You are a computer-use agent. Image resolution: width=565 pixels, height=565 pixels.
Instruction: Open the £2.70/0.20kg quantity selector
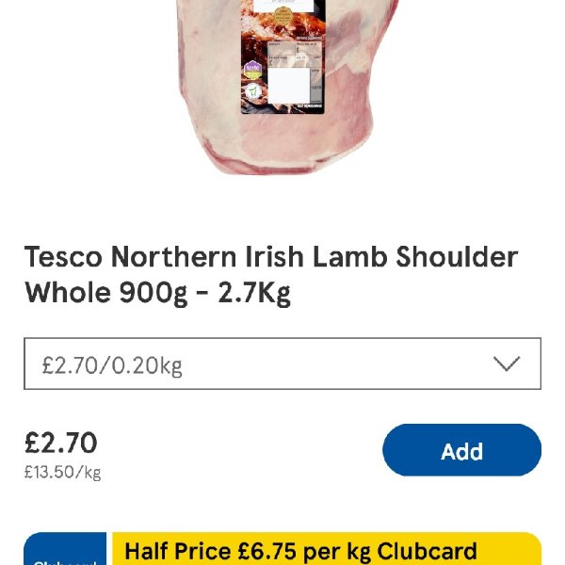(x=282, y=363)
